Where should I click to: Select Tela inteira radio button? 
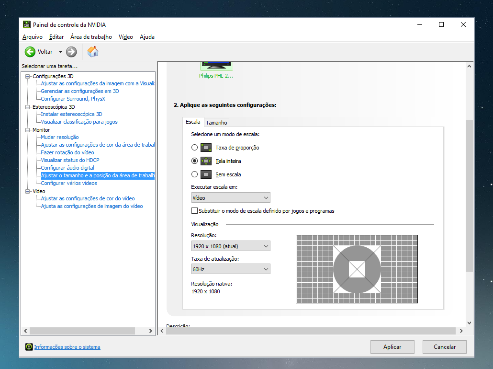(195, 161)
